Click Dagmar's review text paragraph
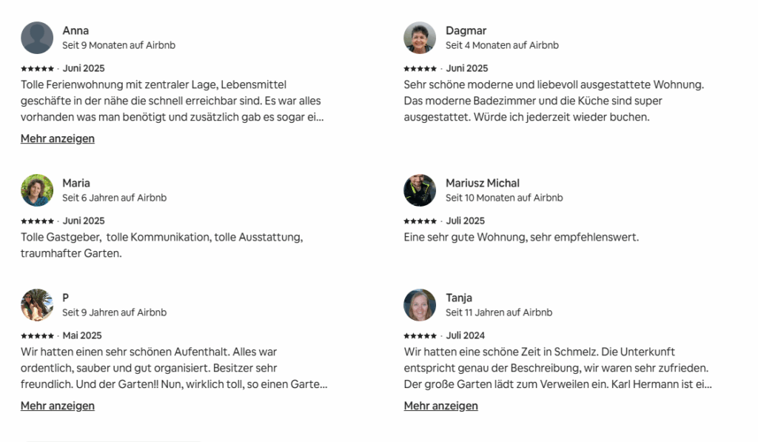Screen dimensions: 758x442 pos(554,101)
